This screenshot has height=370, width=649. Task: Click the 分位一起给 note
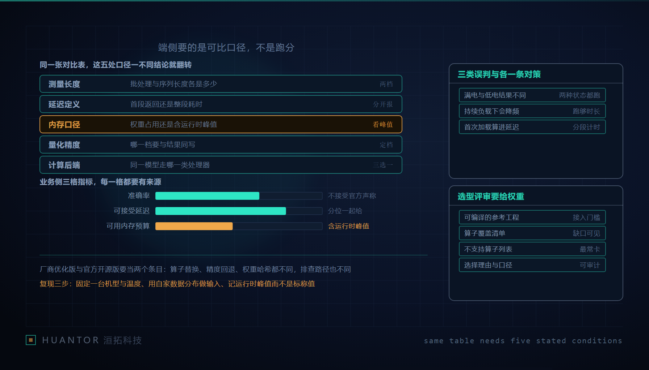pos(345,211)
